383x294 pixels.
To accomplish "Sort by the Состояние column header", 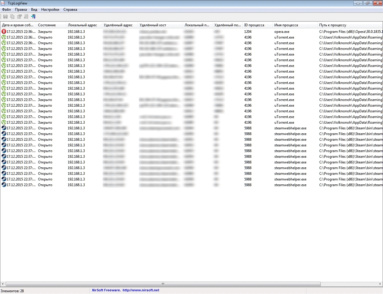I will tap(51, 25).
